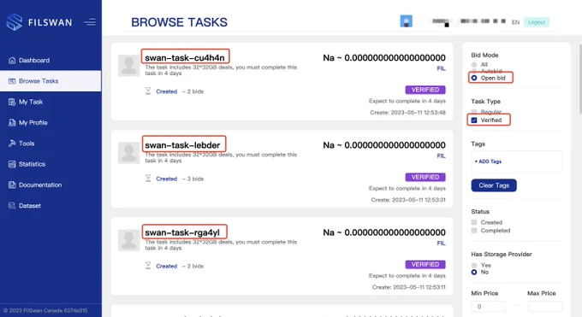Focus the Min Price input field
582x317 pixels.
coord(489,307)
